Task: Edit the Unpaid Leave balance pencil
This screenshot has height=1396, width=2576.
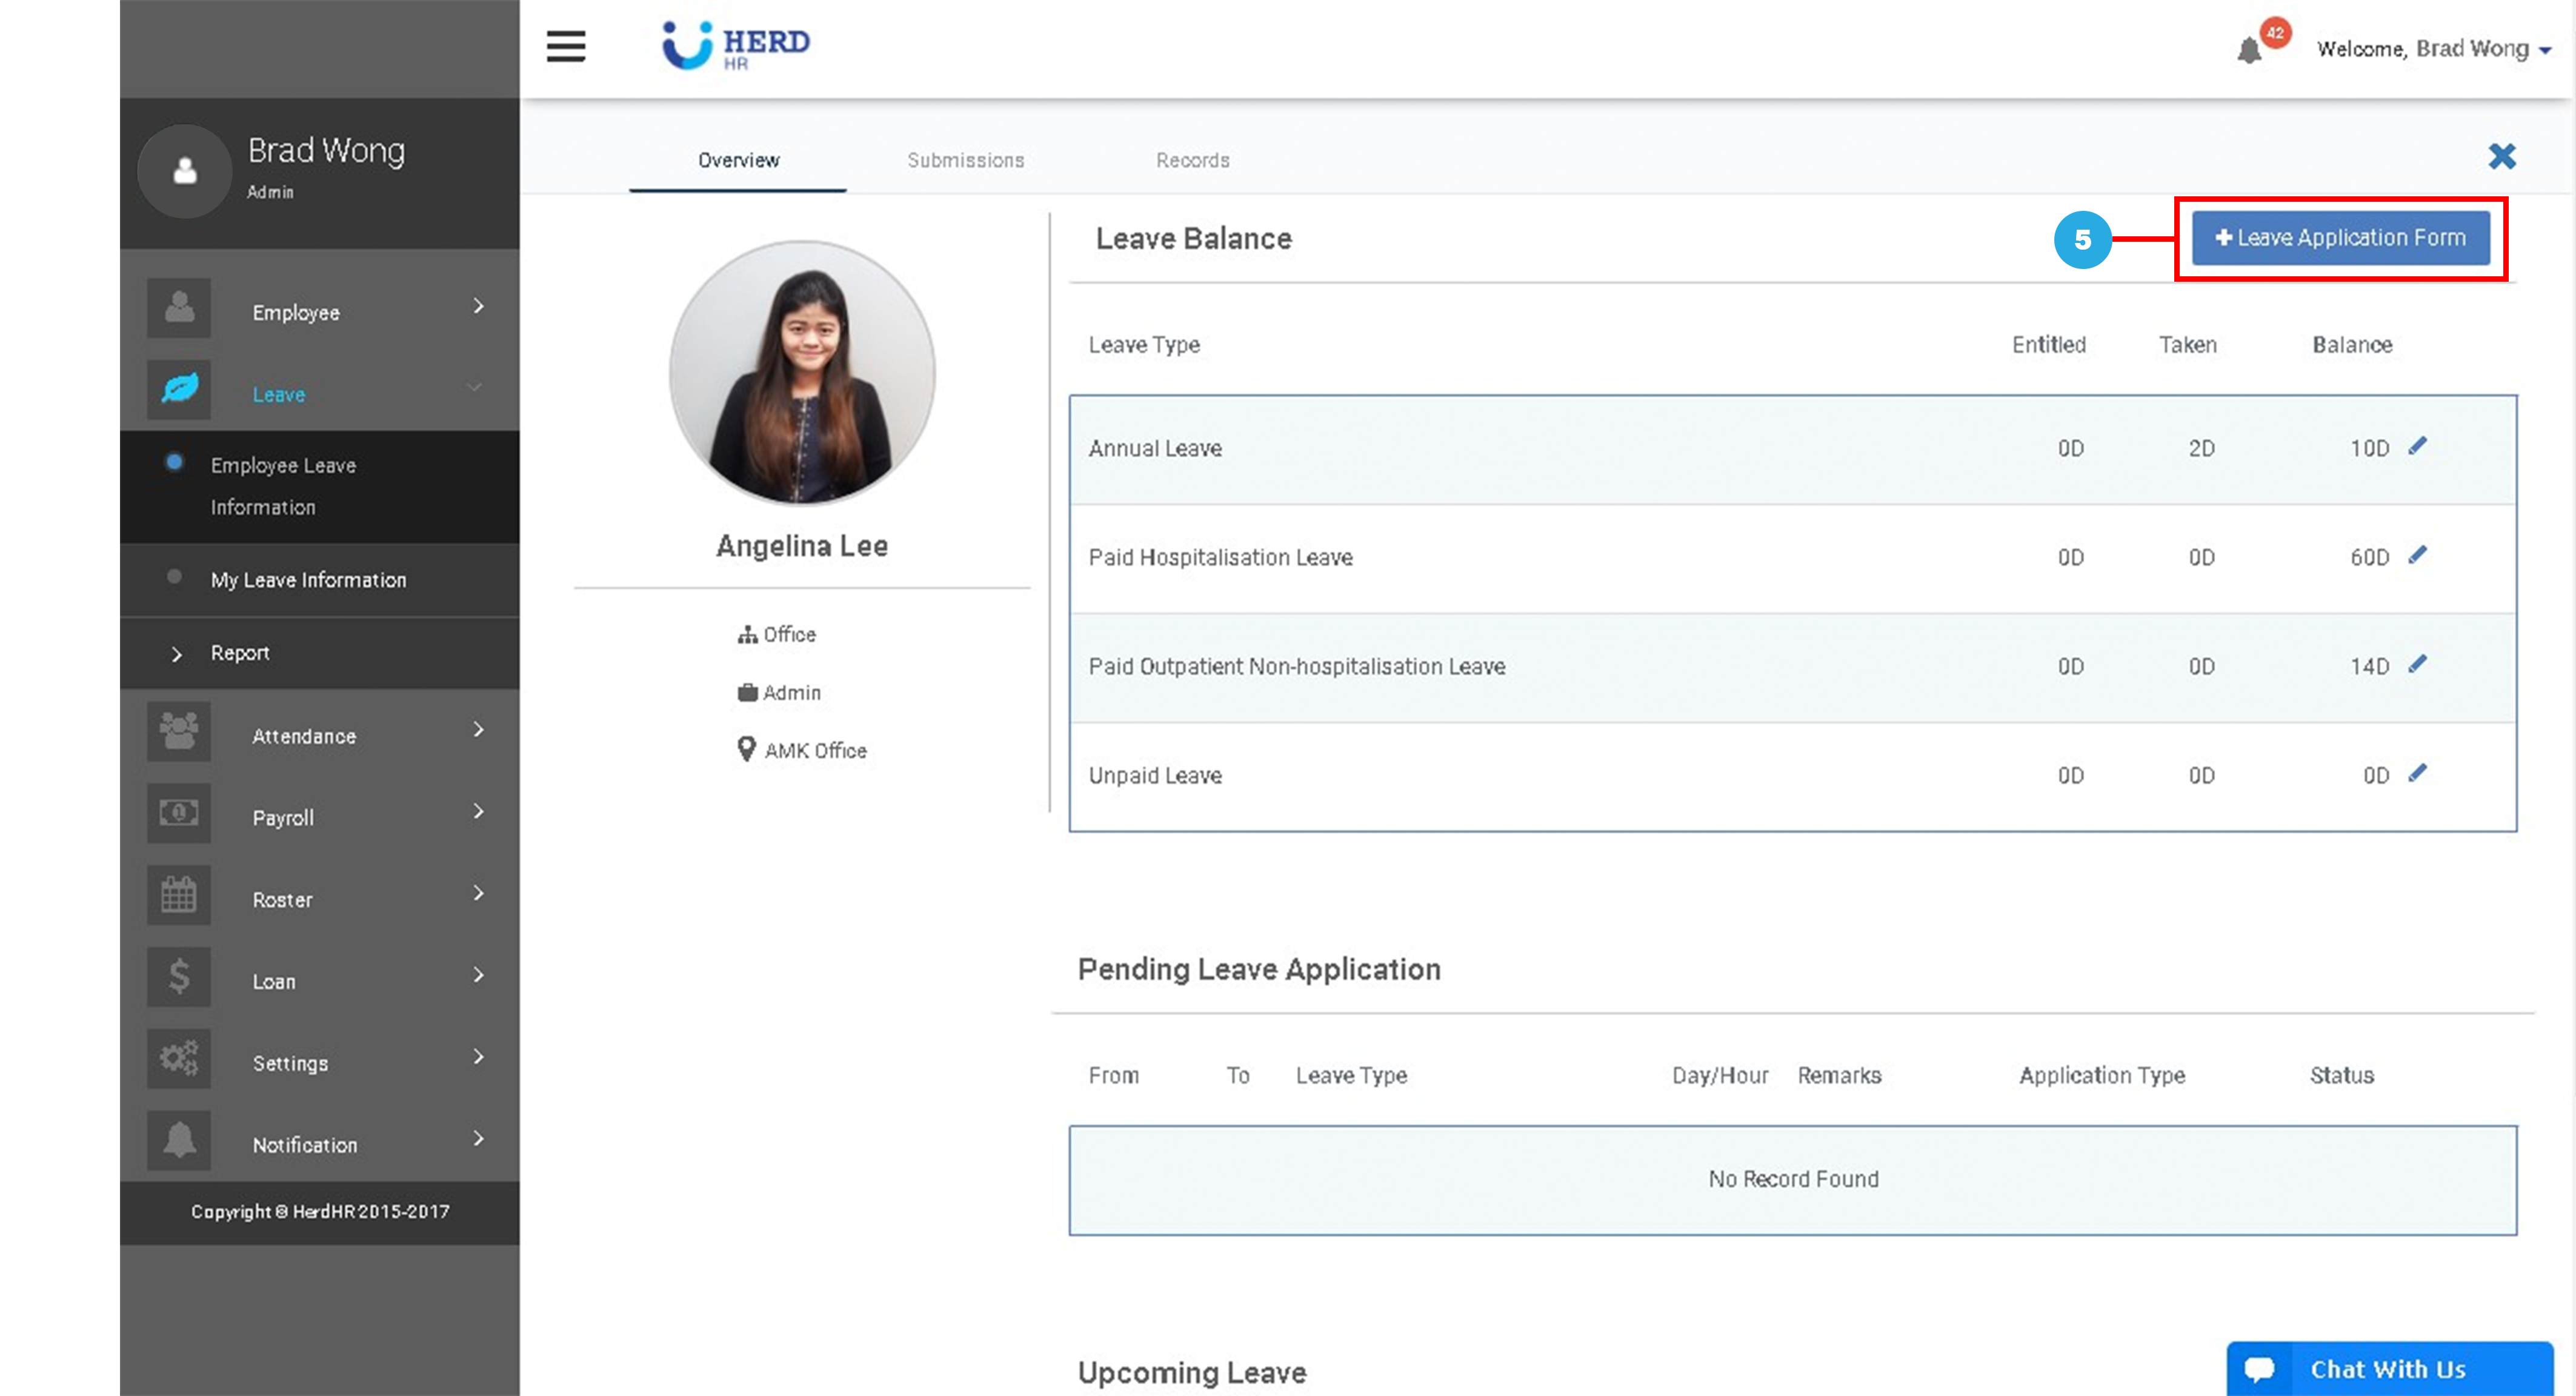Action: pyautogui.click(x=2417, y=773)
